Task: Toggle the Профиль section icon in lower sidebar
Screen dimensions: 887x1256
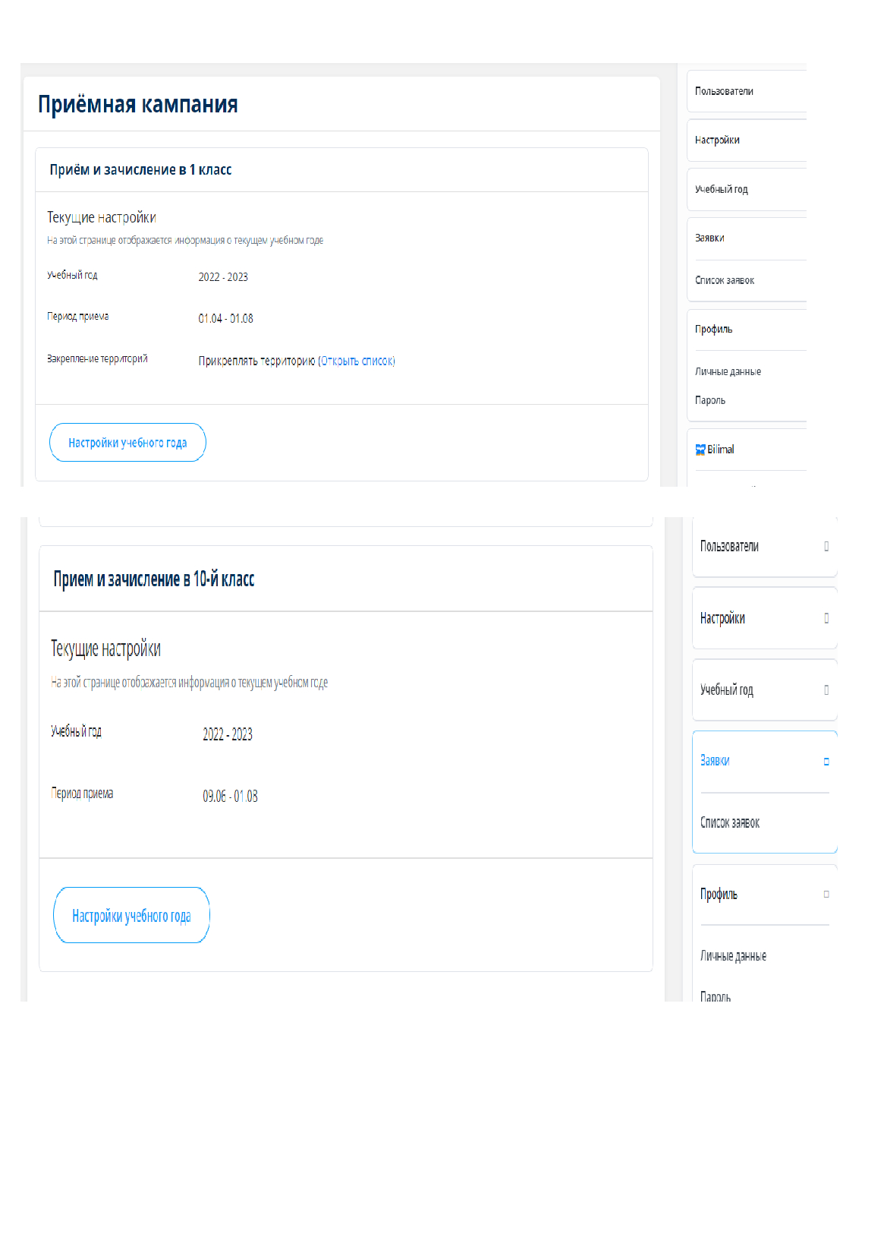Action: point(826,895)
